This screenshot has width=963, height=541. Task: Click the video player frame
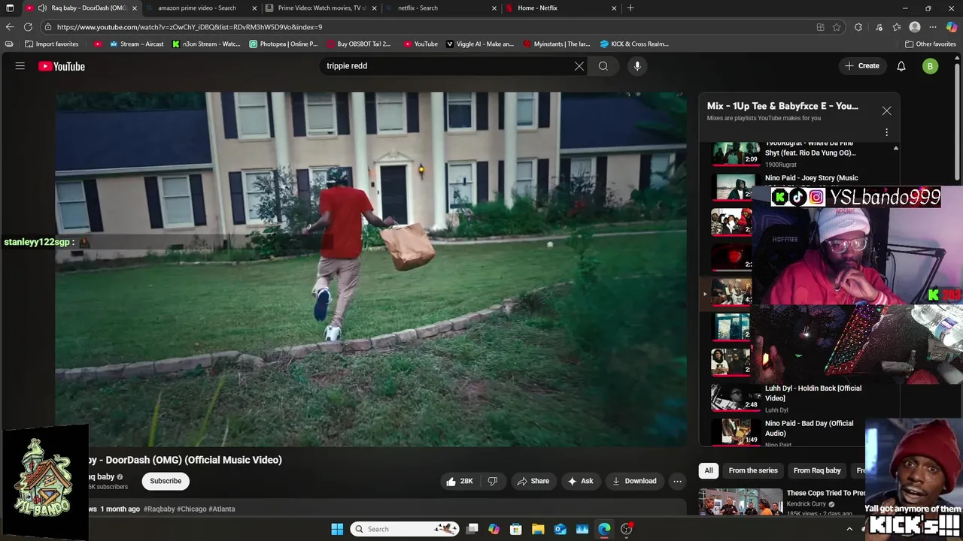371,269
